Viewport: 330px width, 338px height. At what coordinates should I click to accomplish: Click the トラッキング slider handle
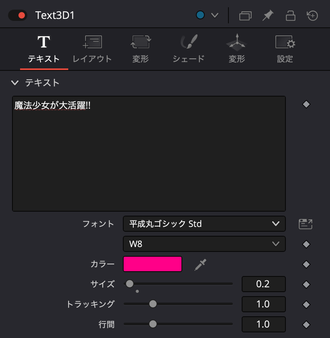pyautogui.click(x=153, y=304)
